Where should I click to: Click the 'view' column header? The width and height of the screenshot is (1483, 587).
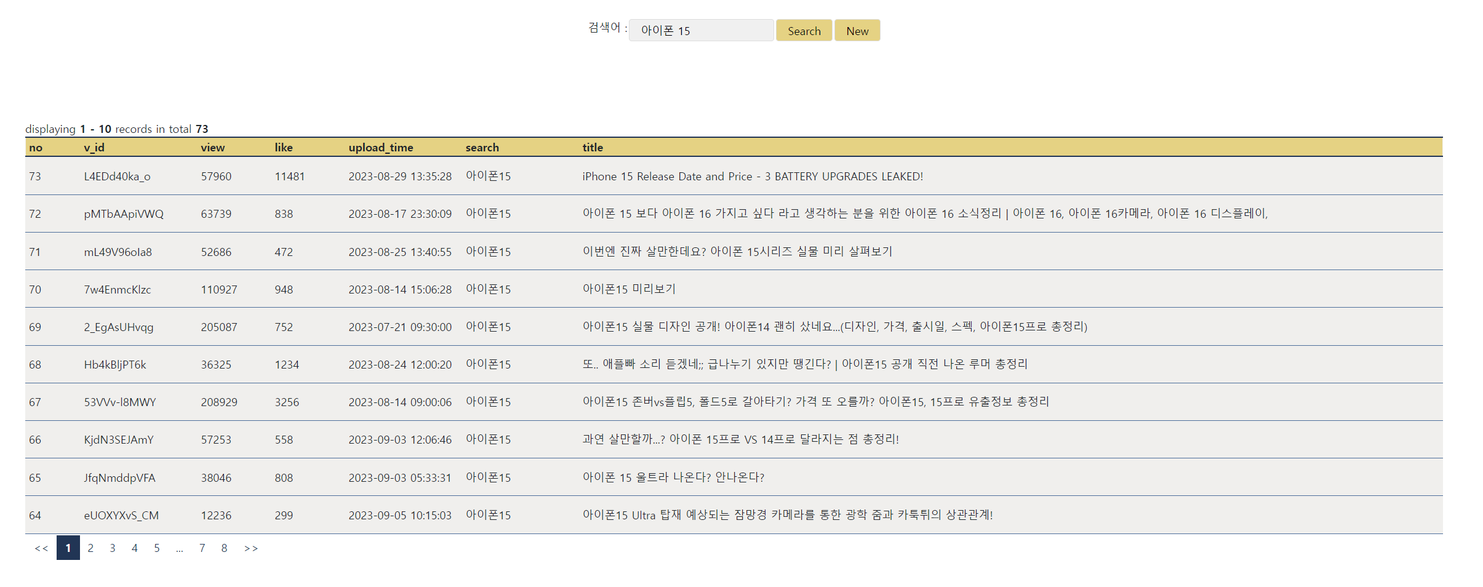click(213, 148)
